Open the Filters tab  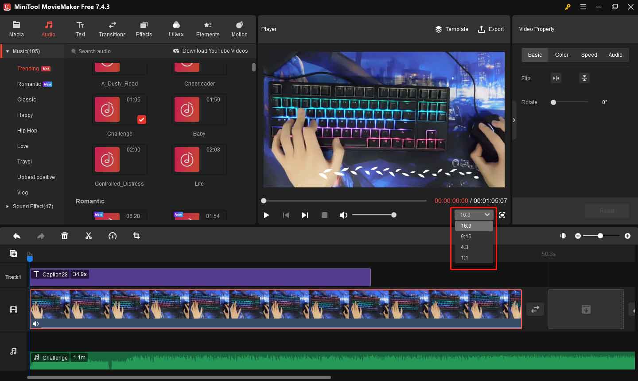[x=176, y=29]
